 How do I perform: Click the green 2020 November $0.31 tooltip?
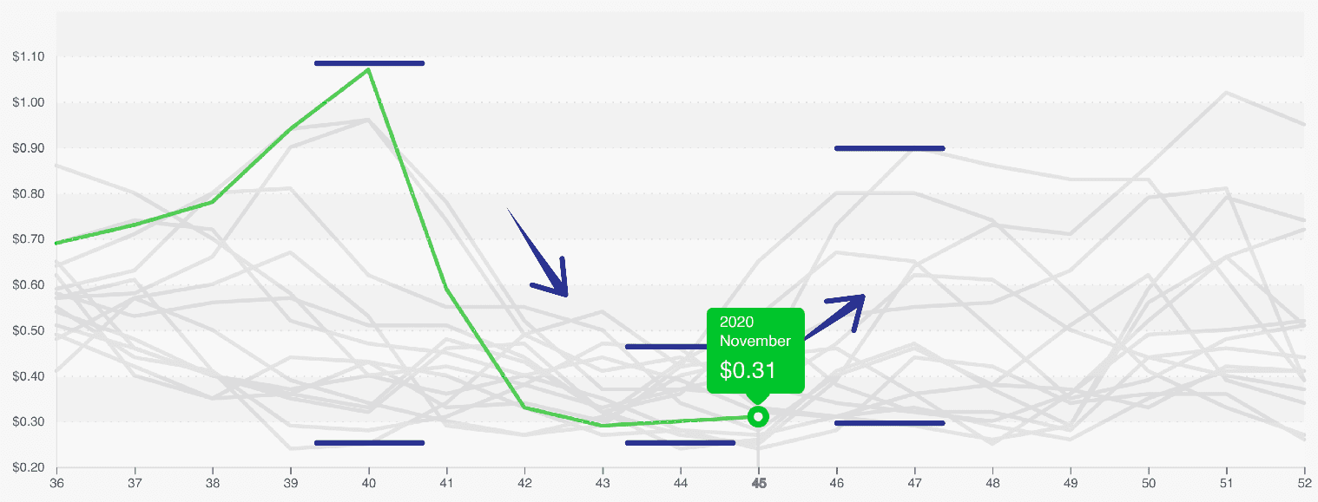click(755, 351)
